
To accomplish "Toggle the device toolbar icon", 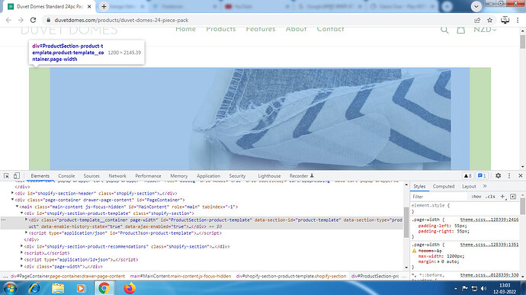I will coord(17,175).
